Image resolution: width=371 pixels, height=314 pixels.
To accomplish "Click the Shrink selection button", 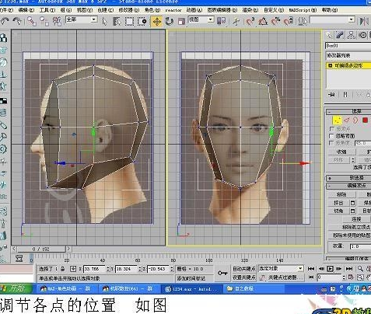I will pyautogui.click(x=341, y=152).
